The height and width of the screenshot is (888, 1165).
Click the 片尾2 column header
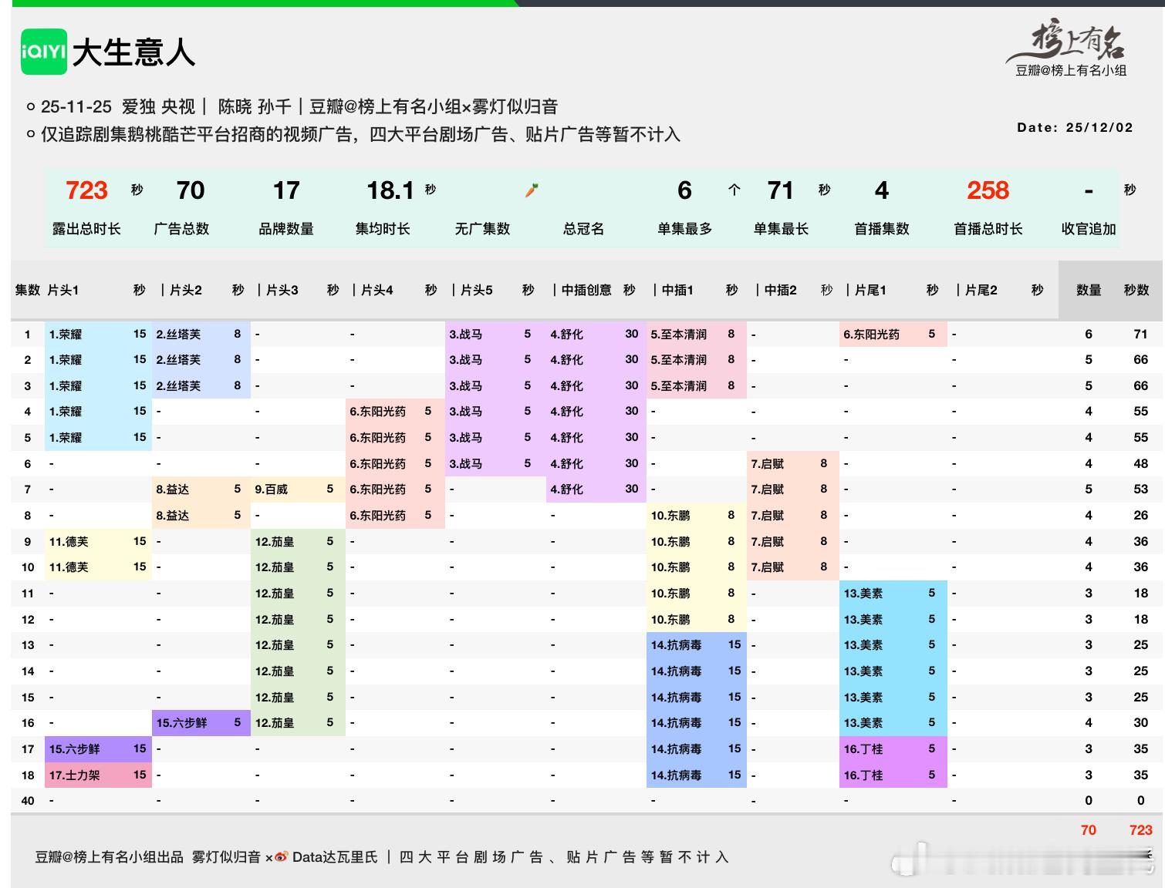(x=981, y=290)
